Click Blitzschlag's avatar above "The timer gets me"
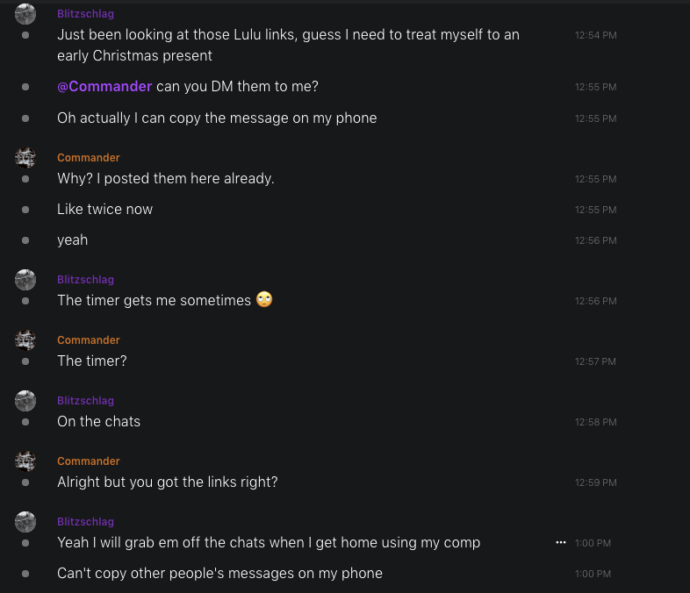Image resolution: width=690 pixels, height=593 pixels. [x=25, y=280]
